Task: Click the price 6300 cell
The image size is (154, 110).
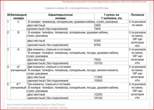Action: 111,41
